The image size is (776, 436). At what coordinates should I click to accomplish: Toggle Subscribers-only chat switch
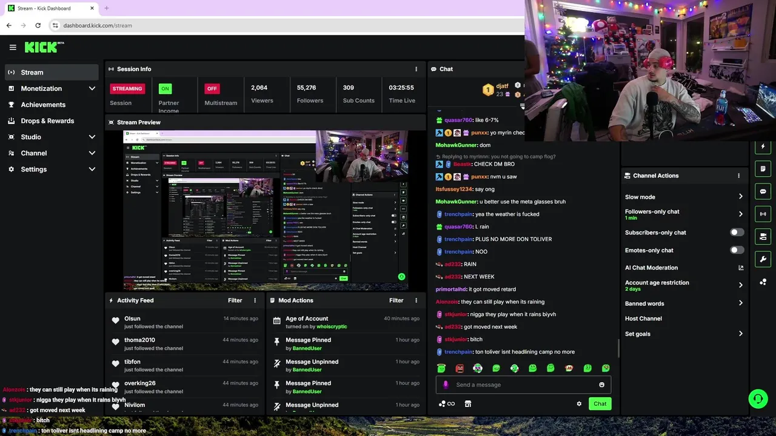click(x=737, y=233)
